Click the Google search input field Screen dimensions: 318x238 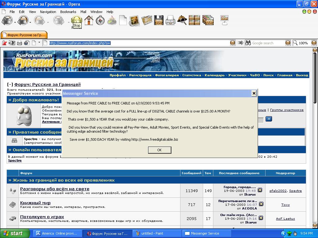[x=267, y=43]
